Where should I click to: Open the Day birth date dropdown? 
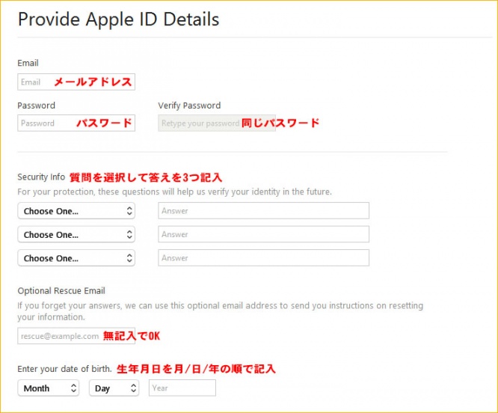[x=114, y=388]
